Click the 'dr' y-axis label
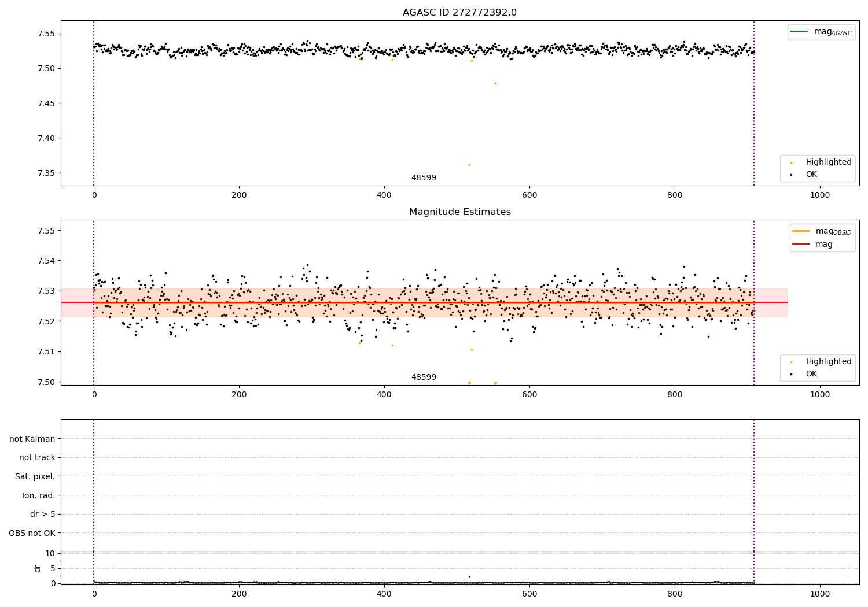This screenshot has height=607, width=868. click(x=38, y=568)
